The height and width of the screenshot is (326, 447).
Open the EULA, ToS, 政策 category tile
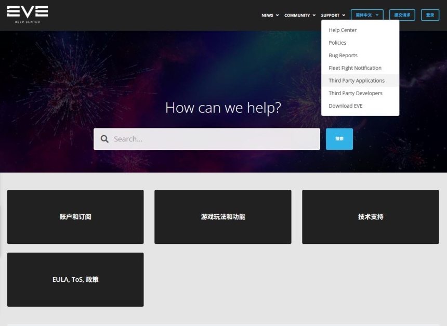pyautogui.click(x=75, y=280)
